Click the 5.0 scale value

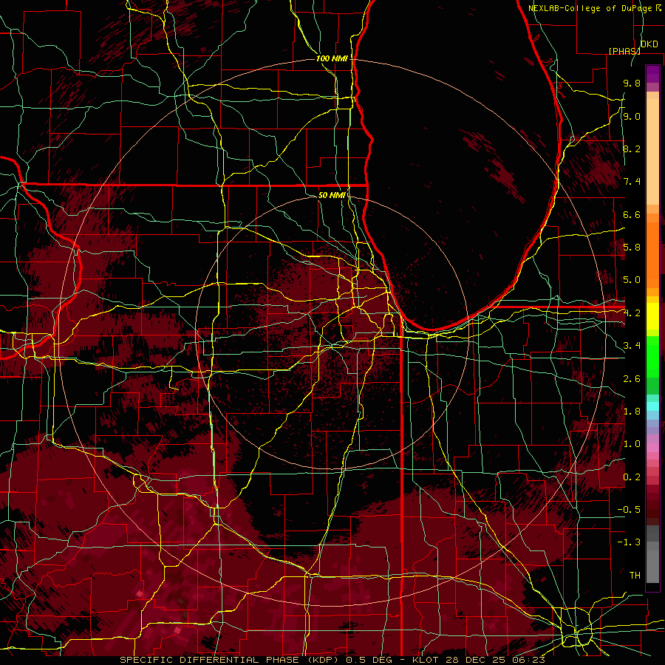tap(632, 280)
